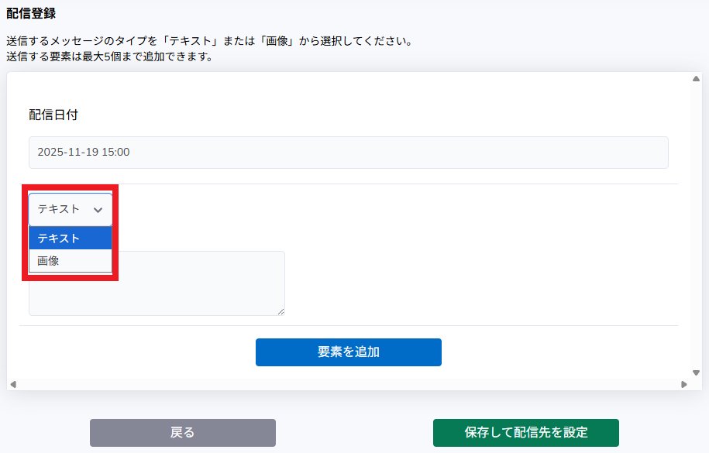The image size is (709, 453).
Task: Click the resize handle of the message textarea
Action: (281, 311)
